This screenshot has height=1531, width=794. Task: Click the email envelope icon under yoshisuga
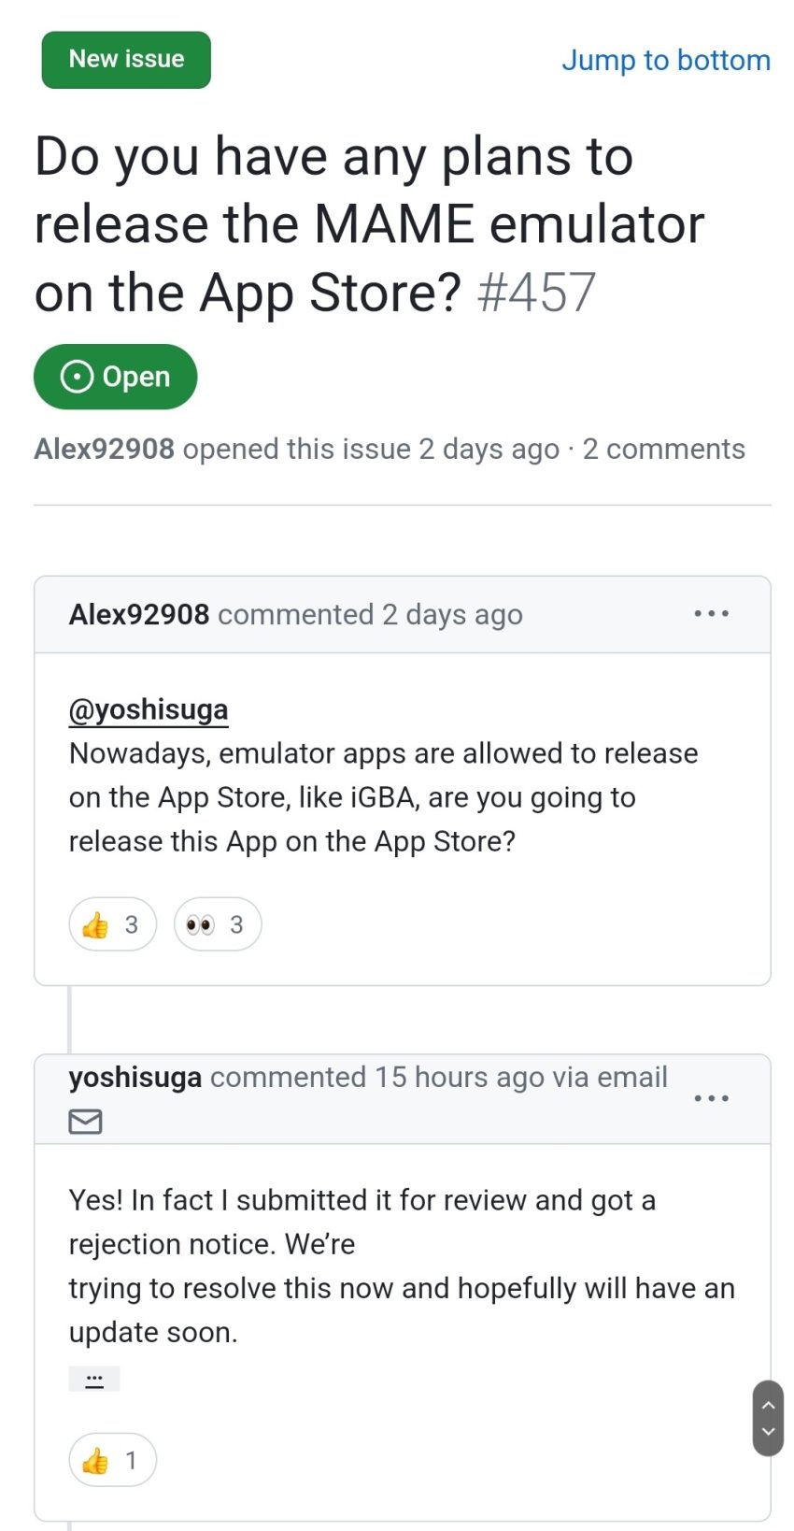coord(86,1122)
